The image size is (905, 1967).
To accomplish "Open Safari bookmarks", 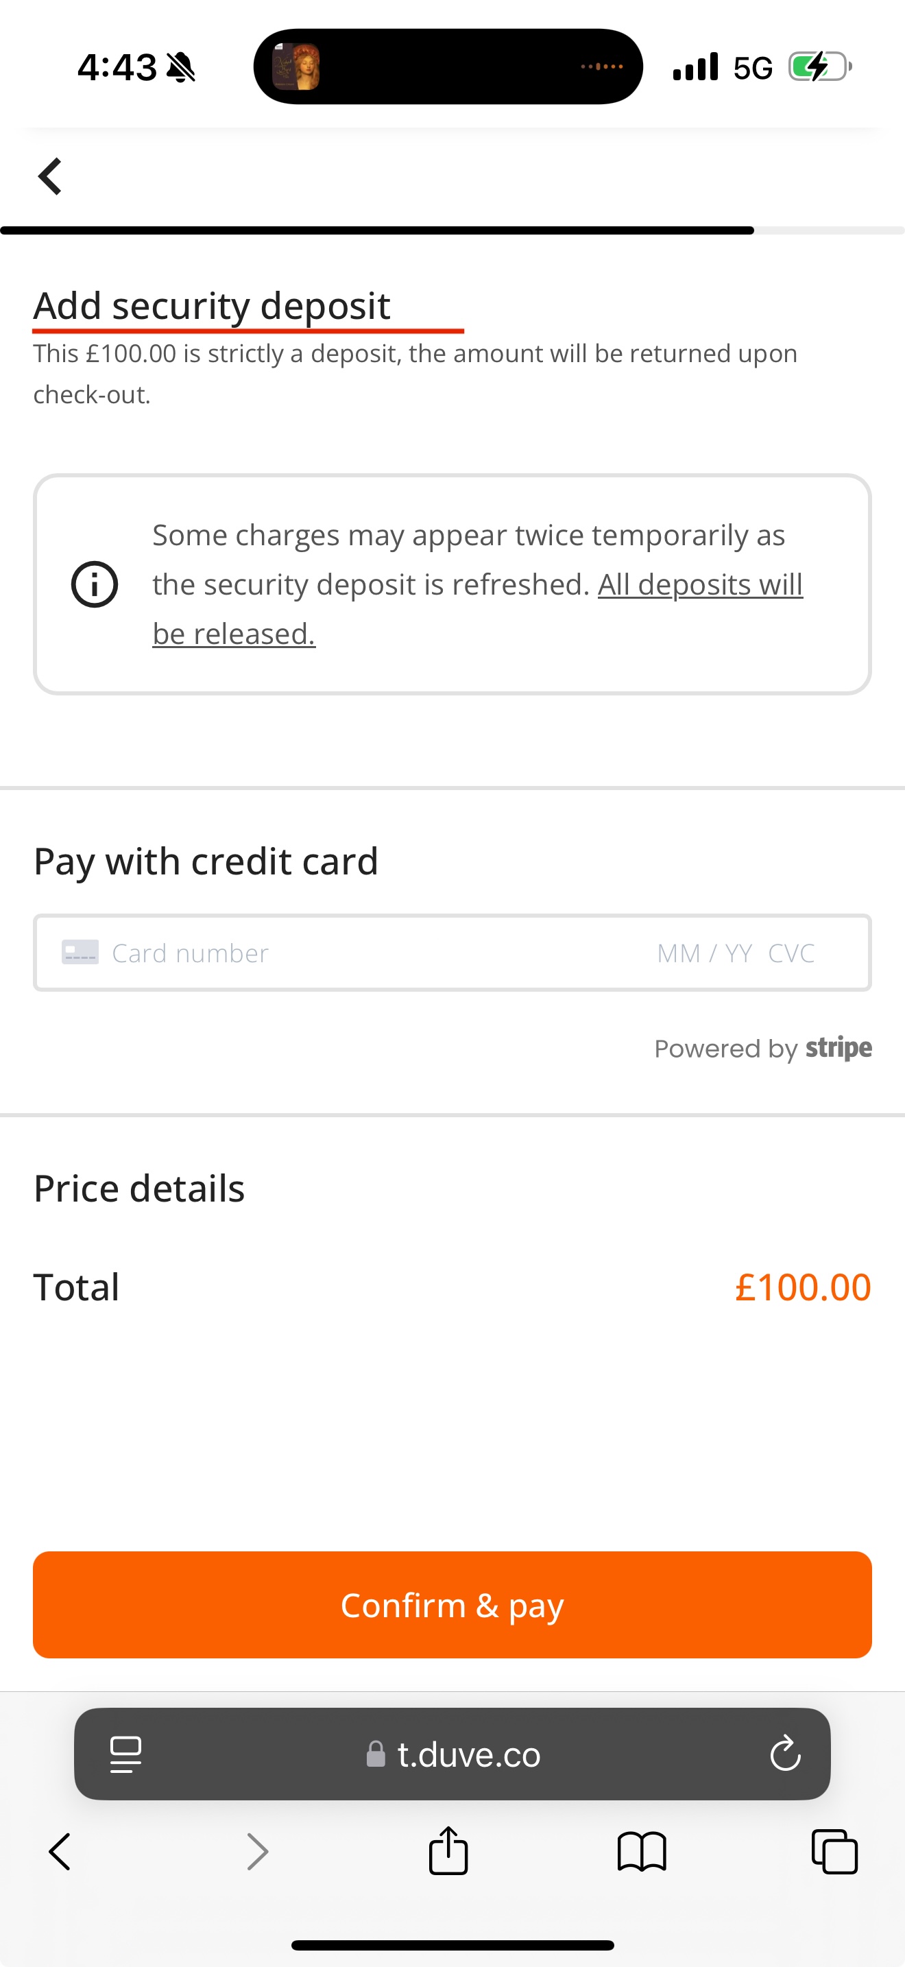I will [x=642, y=1852].
